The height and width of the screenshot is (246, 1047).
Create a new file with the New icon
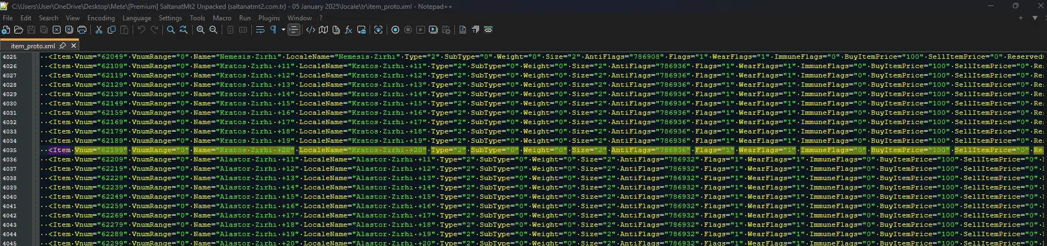click(6, 30)
